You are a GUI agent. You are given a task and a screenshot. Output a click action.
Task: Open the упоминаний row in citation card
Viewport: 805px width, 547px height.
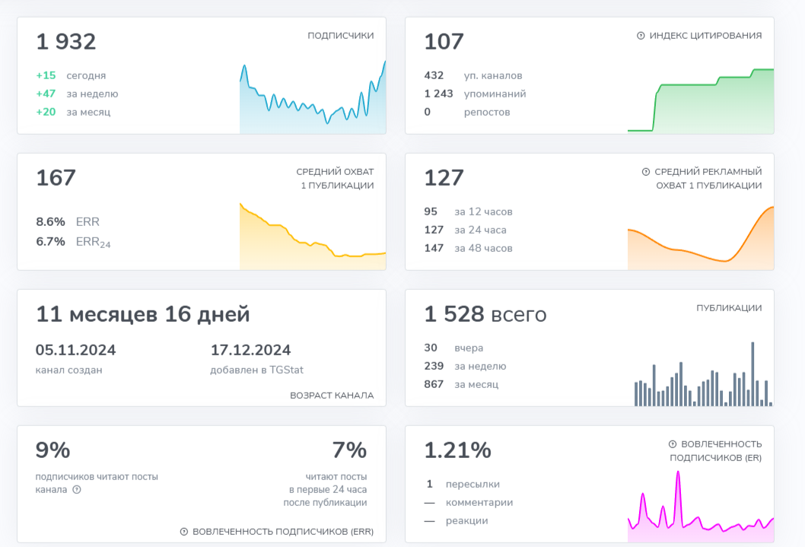click(495, 94)
